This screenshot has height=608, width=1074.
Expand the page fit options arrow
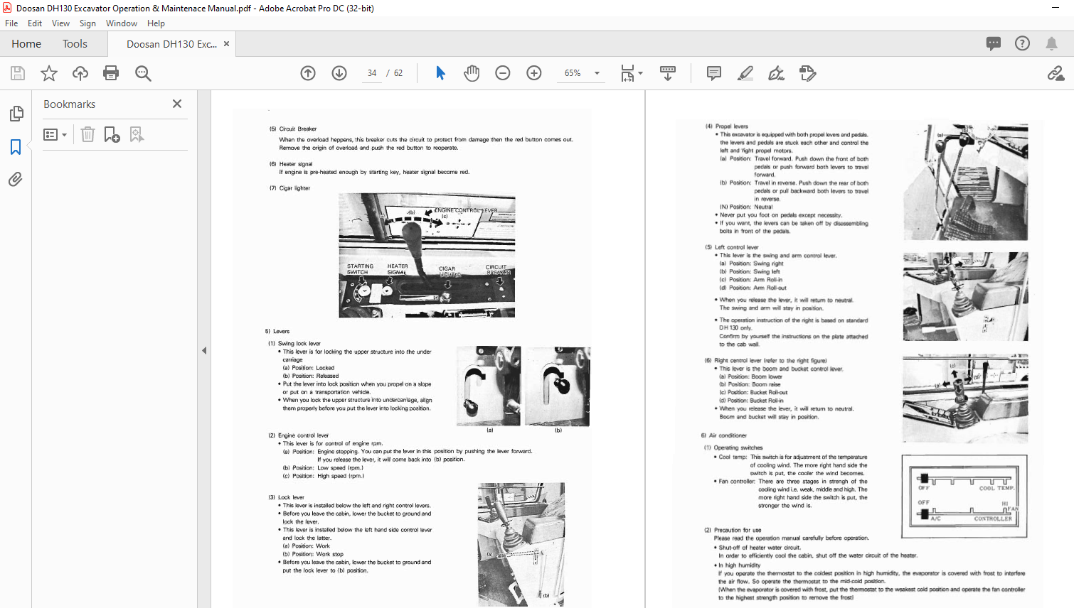(x=641, y=73)
